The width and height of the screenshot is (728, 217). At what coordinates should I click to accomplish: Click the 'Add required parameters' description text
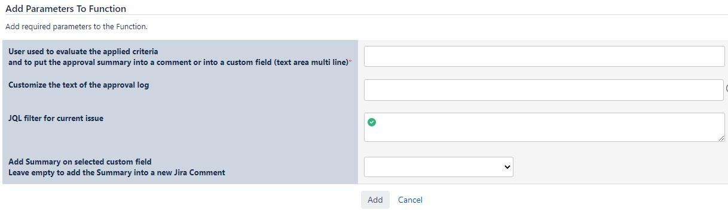click(x=76, y=27)
